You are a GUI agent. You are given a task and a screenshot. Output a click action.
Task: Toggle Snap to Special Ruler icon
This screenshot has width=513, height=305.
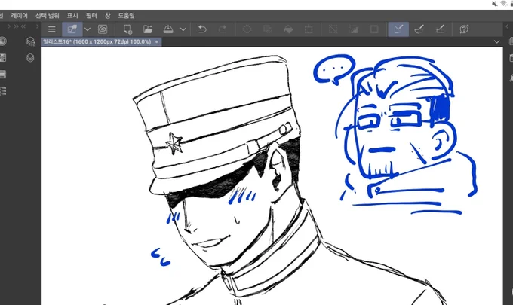[x=419, y=29]
